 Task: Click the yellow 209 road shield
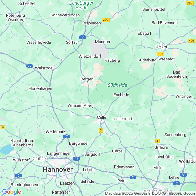pos(106,20)
